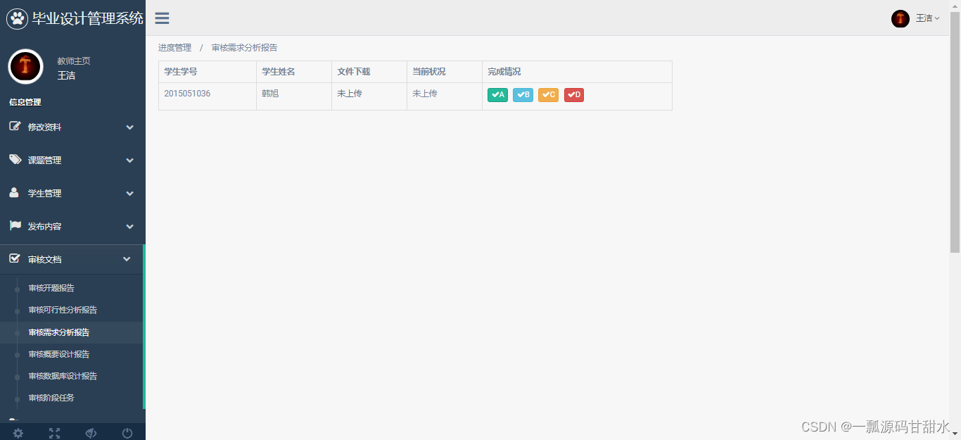Open 审核数据库设计报告 submenu item
This screenshot has height=440, width=961.
(x=63, y=376)
